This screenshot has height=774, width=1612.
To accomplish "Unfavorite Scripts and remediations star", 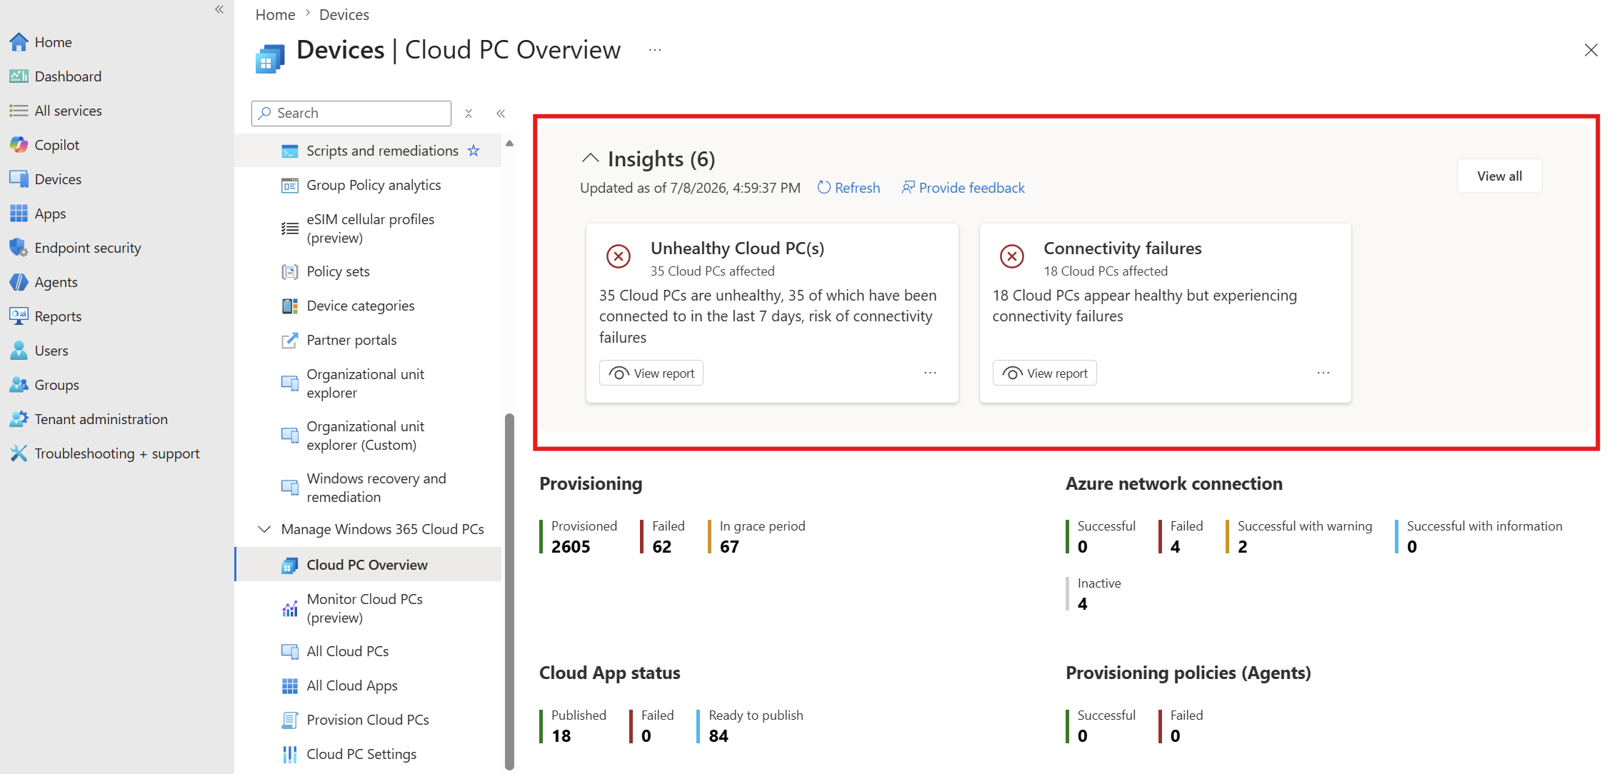I will click(474, 151).
